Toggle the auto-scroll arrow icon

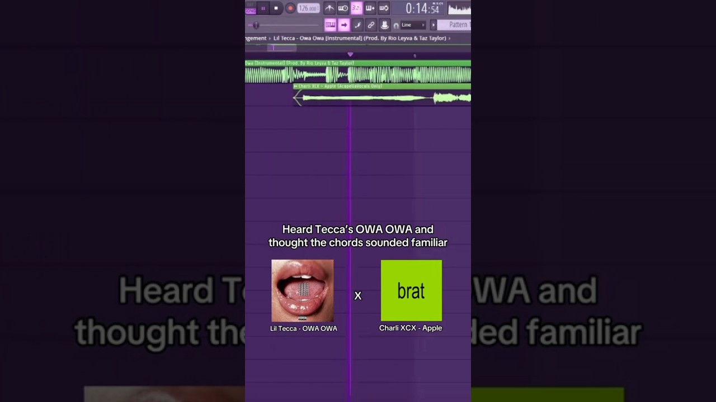[343, 25]
